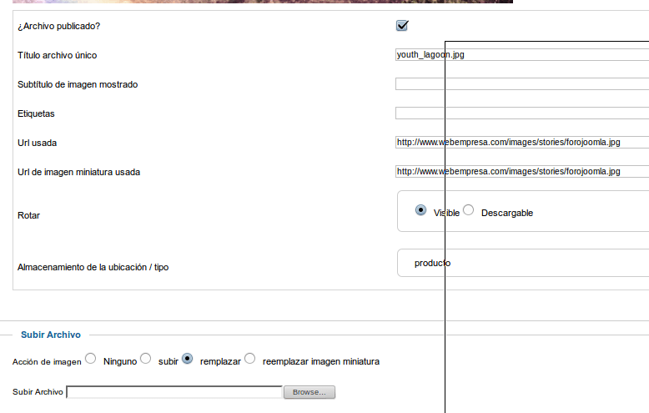Image resolution: width=649 pixels, height=413 pixels.
Task: Focus the 'Url usada' input field
Action: point(522,143)
